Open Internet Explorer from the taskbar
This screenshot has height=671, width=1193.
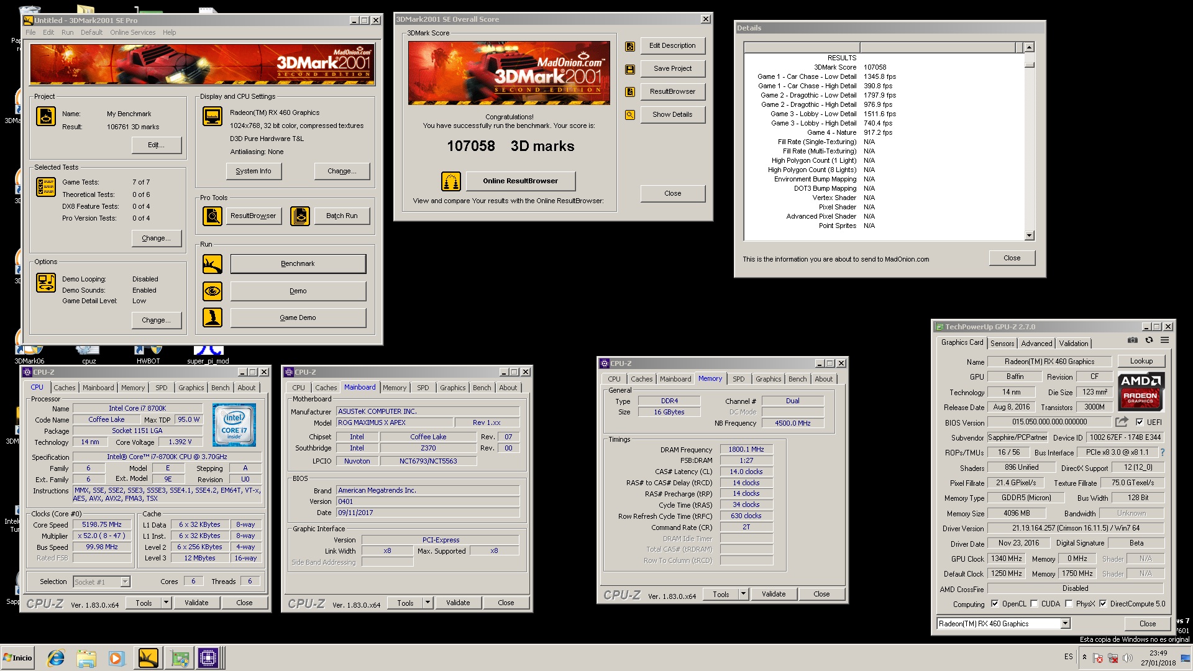[x=56, y=658]
